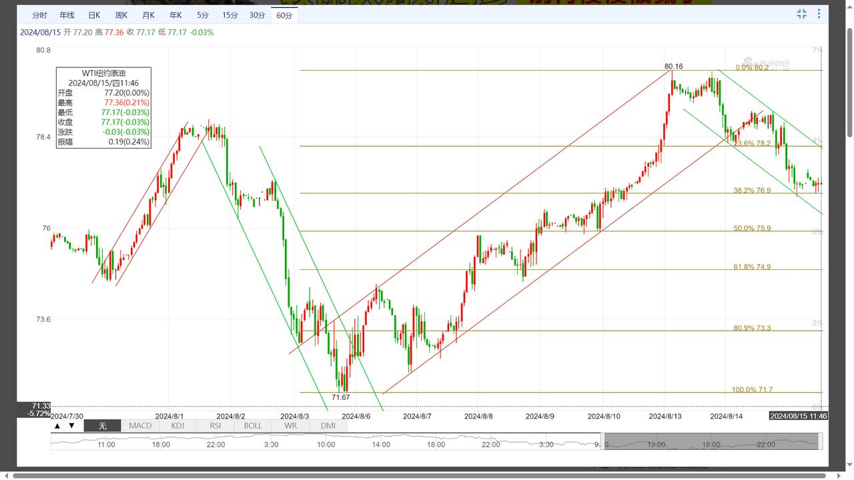Click the 71.67 low price label

click(341, 397)
